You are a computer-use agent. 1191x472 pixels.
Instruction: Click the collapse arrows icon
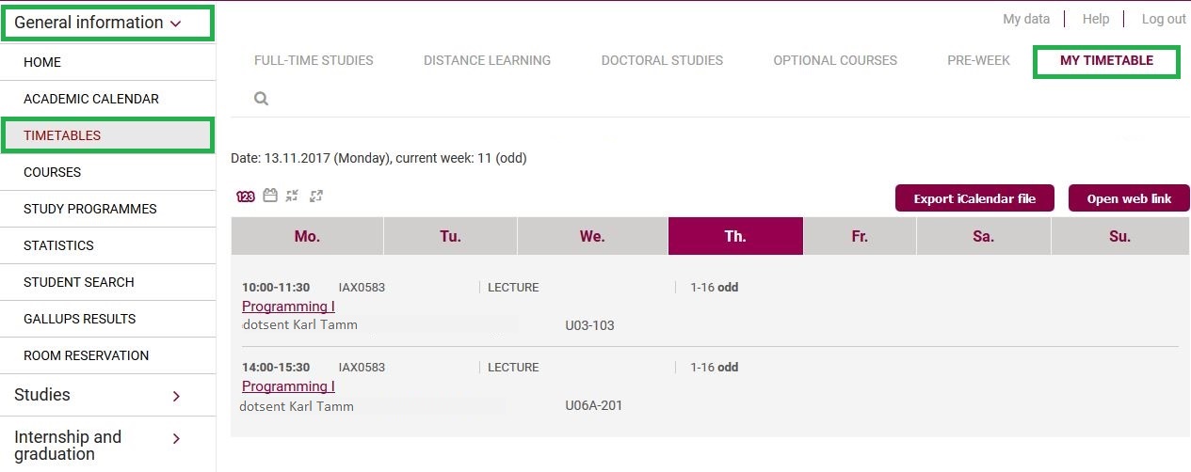293,196
